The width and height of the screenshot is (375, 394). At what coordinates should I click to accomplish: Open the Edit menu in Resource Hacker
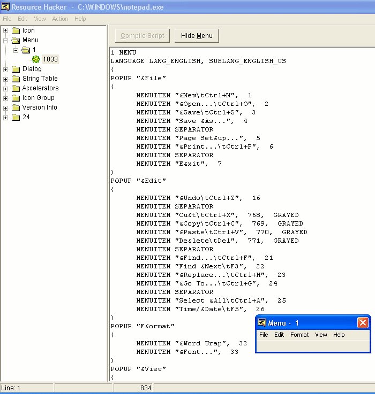[22, 19]
